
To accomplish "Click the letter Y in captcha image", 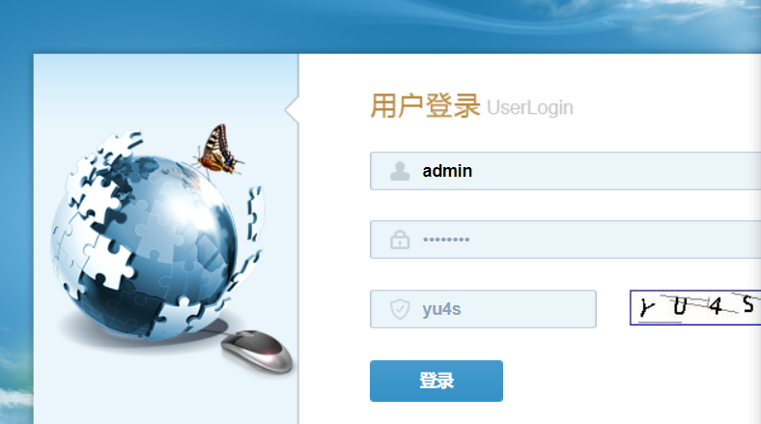I will pos(646,307).
